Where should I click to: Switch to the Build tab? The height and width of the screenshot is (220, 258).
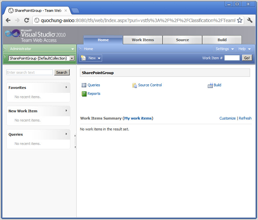pyautogui.click(x=222, y=40)
